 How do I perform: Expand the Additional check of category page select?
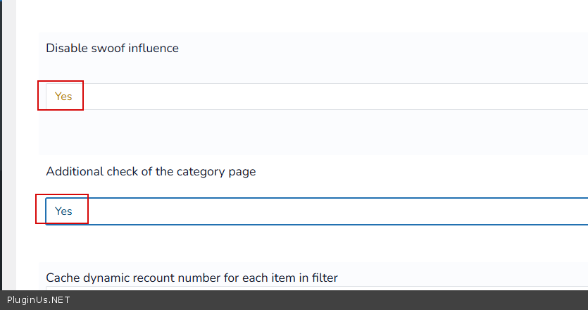point(317,211)
